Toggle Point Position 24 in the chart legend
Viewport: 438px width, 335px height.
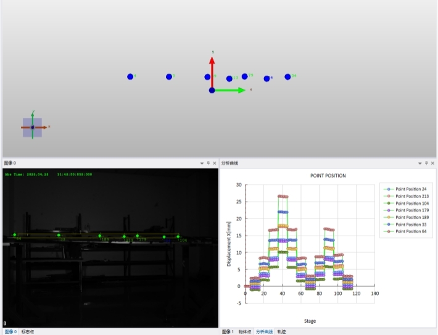tap(411, 189)
